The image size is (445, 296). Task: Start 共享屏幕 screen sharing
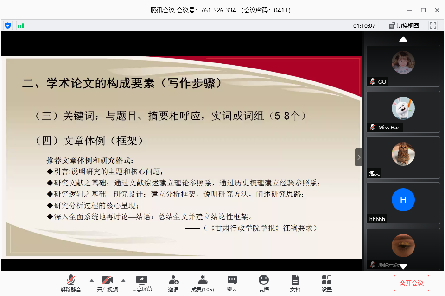(141, 283)
